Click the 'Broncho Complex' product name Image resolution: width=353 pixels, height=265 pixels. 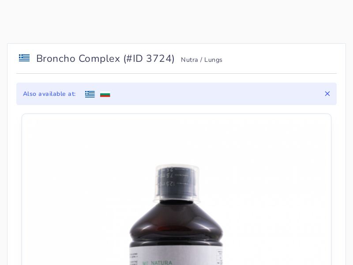click(x=78, y=59)
